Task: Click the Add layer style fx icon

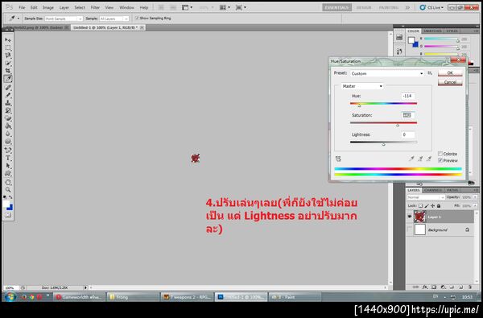Action: [x=425, y=287]
